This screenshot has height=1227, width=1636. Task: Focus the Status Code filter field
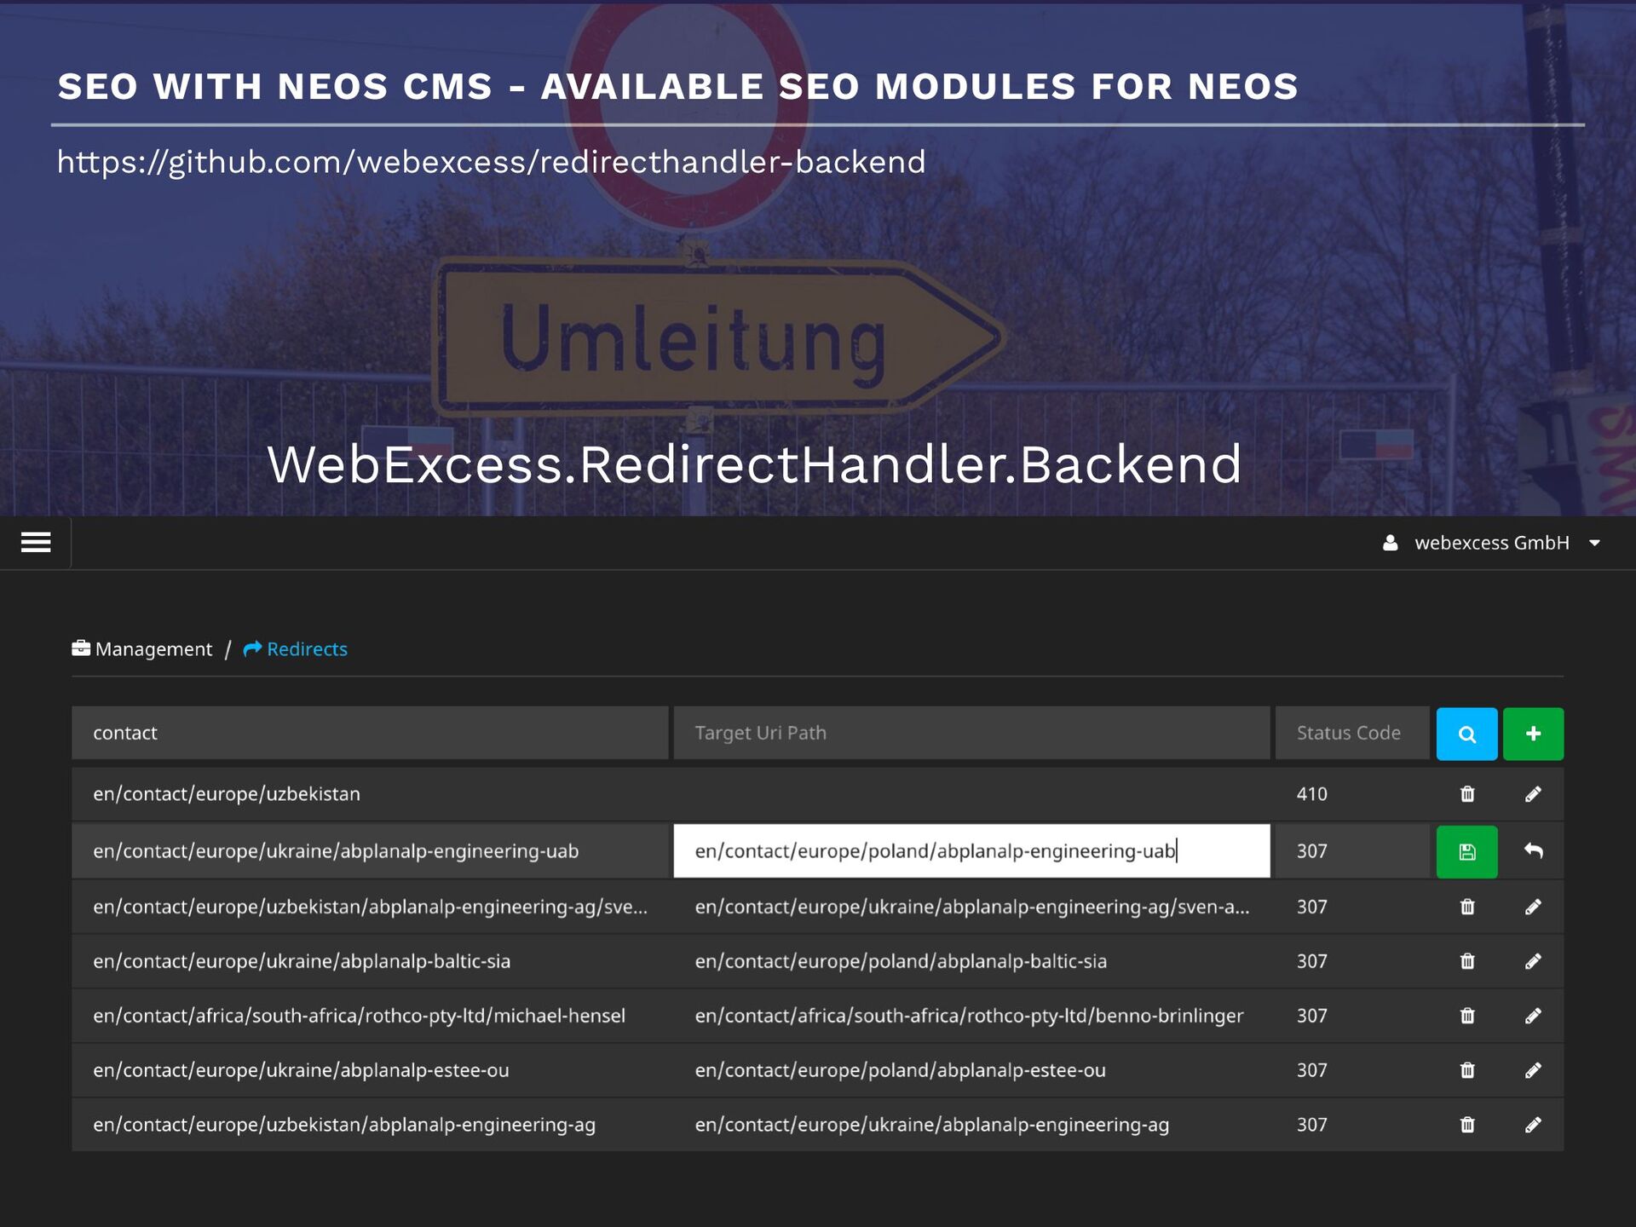[1352, 733]
